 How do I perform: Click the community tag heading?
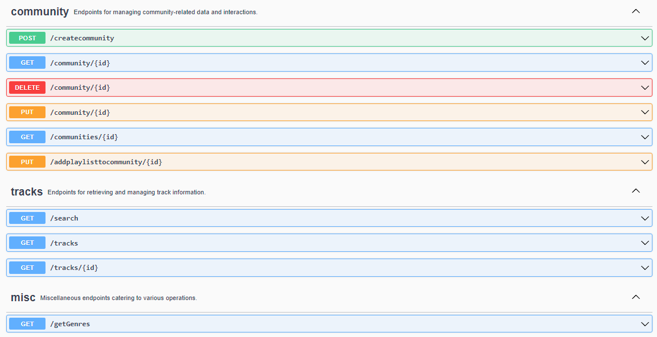pyautogui.click(x=40, y=12)
